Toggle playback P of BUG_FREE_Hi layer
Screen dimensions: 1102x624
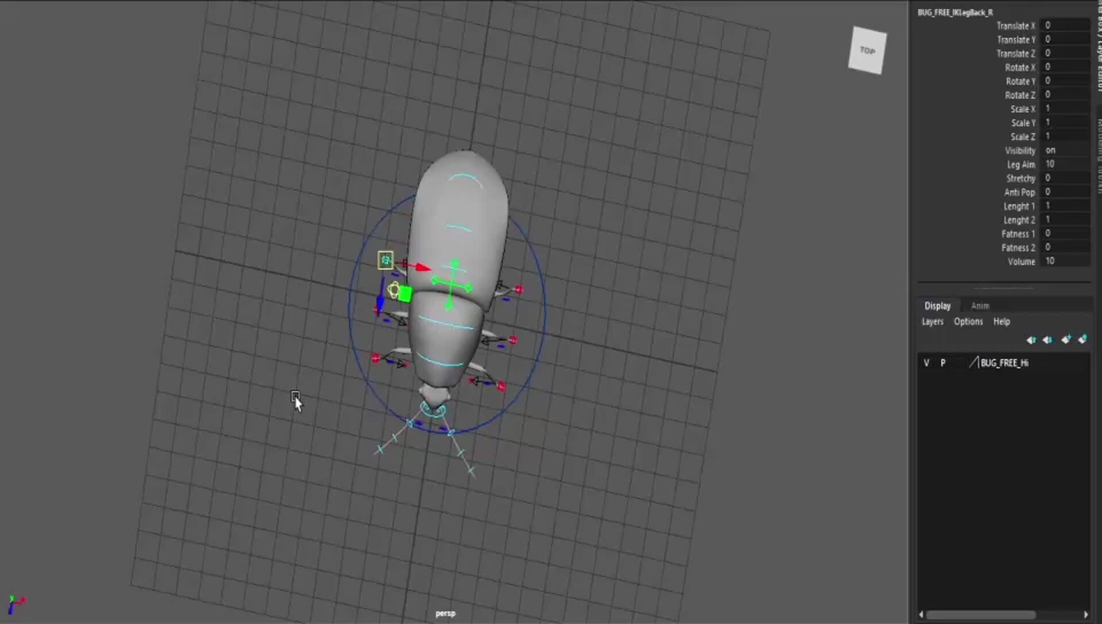[x=943, y=363]
